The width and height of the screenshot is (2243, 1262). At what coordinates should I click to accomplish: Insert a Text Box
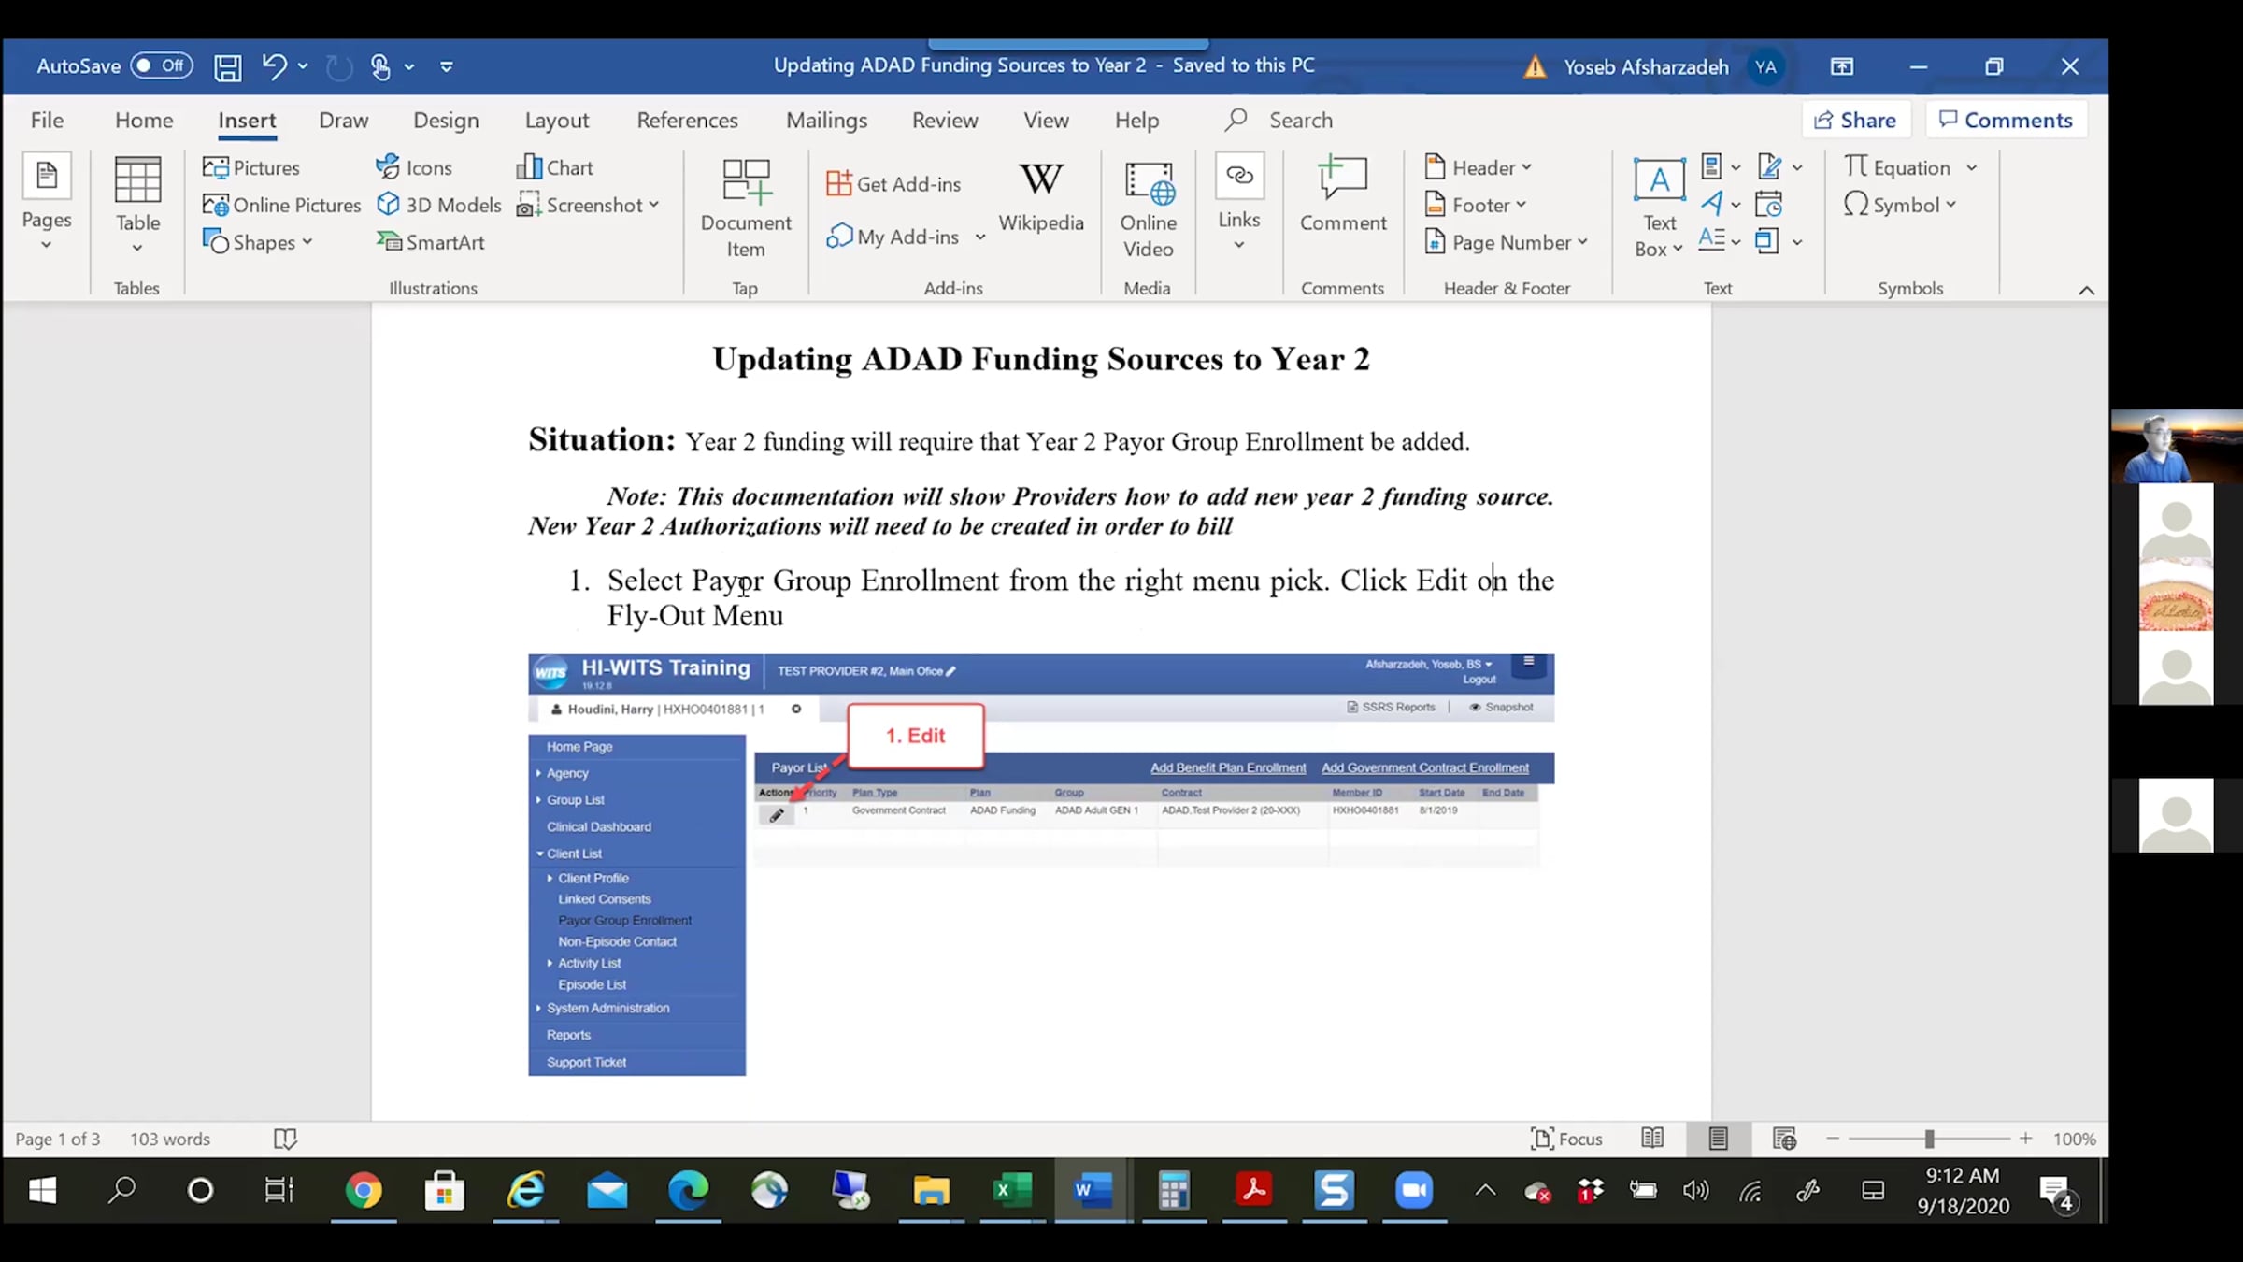coord(1659,208)
